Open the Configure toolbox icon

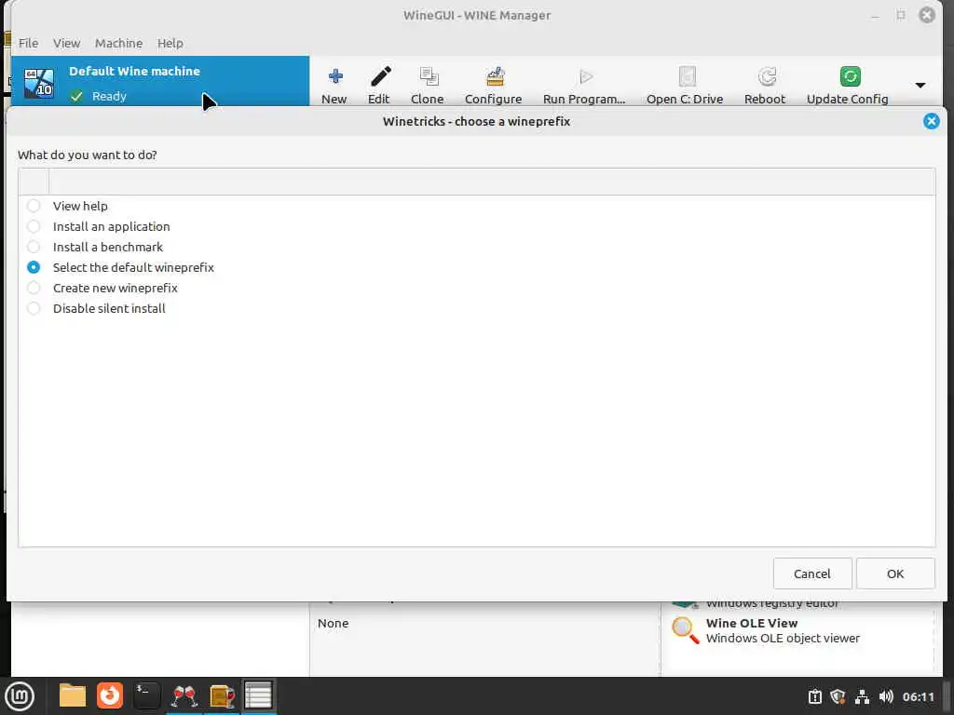[x=495, y=76]
